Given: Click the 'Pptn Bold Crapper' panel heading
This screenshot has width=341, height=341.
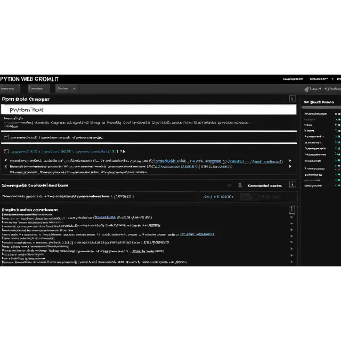Looking at the screenshot, I should pyautogui.click(x=26, y=99).
